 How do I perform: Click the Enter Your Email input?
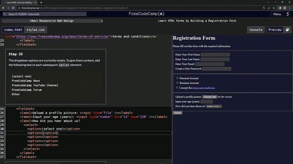coord(210,64)
